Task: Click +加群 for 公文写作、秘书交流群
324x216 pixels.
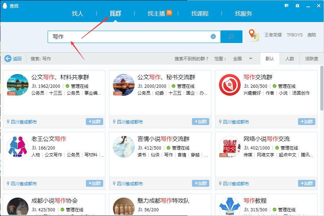Action: [x=201, y=122]
